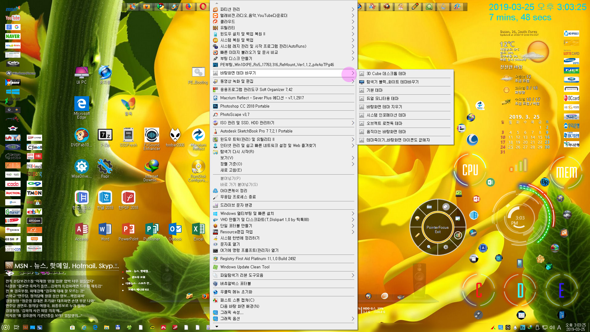
Task: Launch Excel desktop shortcut
Action: pyautogui.click(x=199, y=231)
